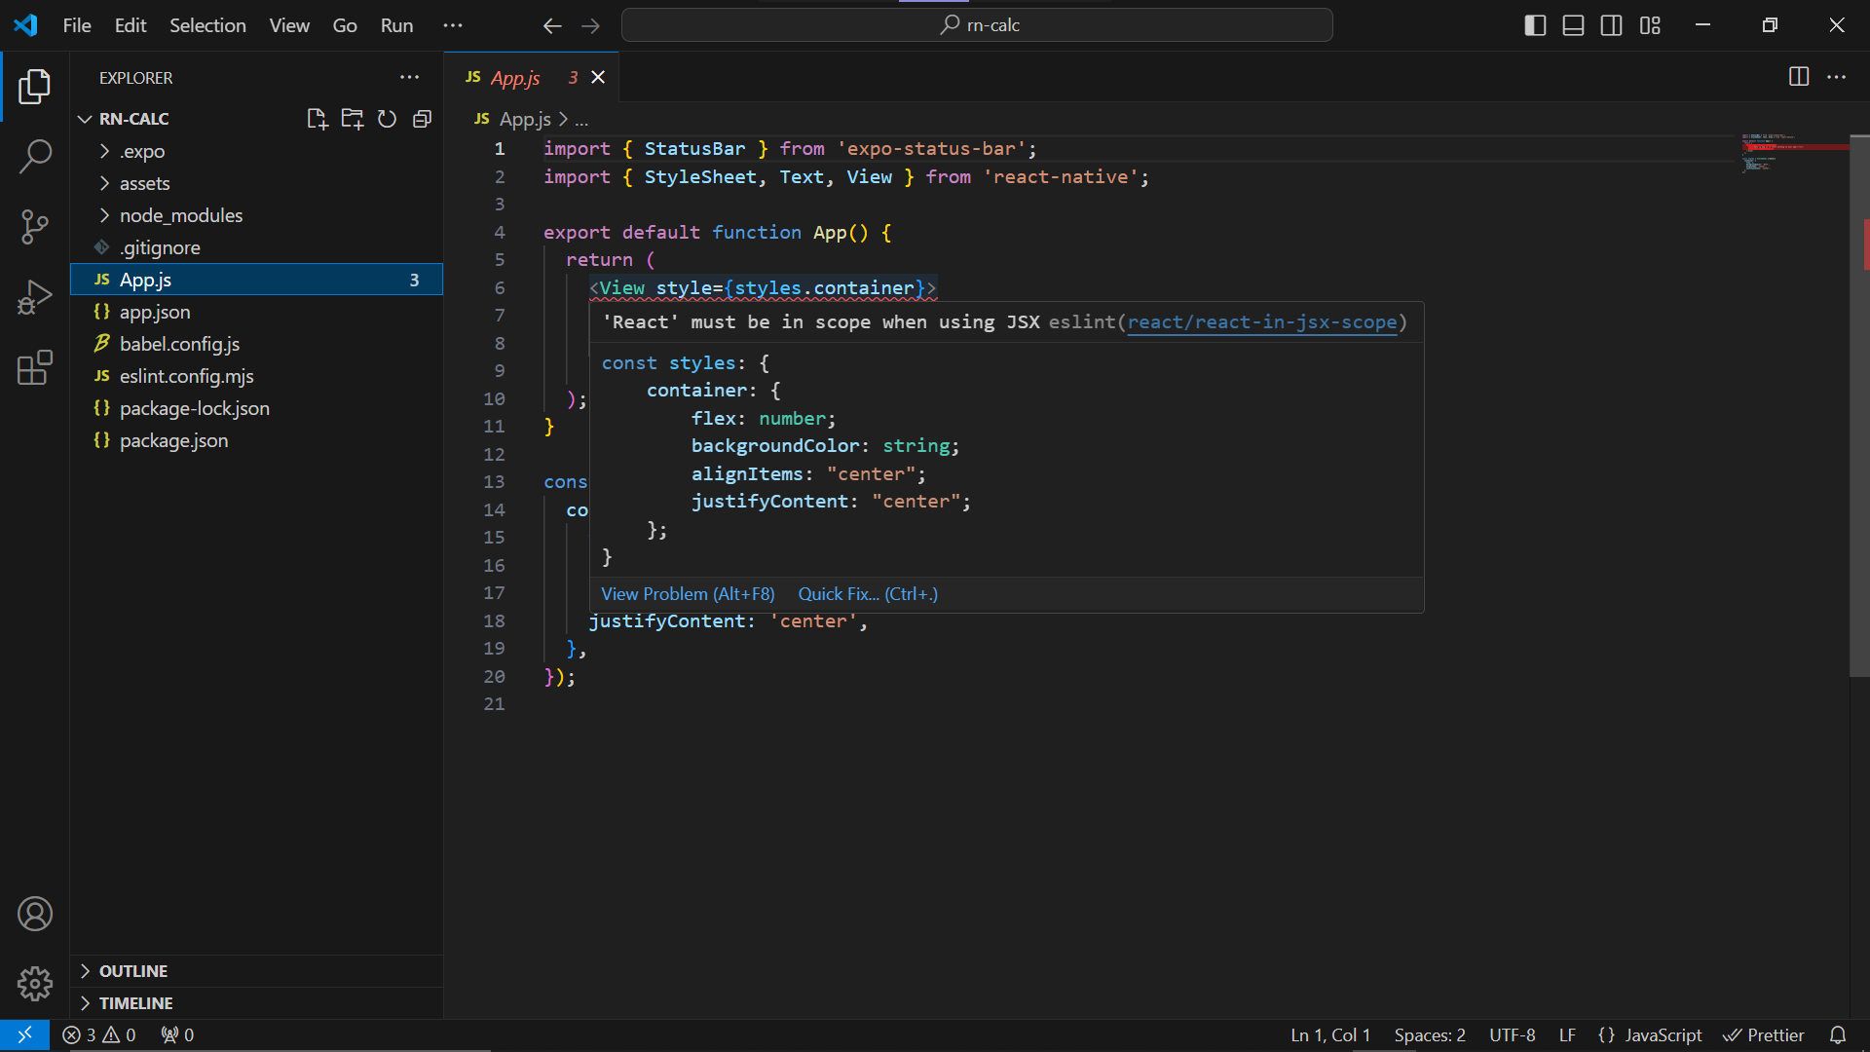Select App.js in the Explorer tree
1870x1052 pixels.
click(x=256, y=280)
